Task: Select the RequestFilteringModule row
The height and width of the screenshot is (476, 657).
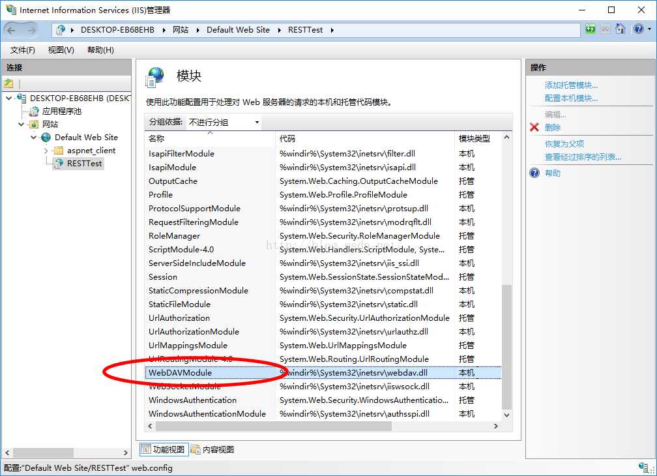Action: pos(323,222)
